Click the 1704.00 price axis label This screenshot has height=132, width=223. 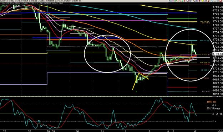[218, 69]
